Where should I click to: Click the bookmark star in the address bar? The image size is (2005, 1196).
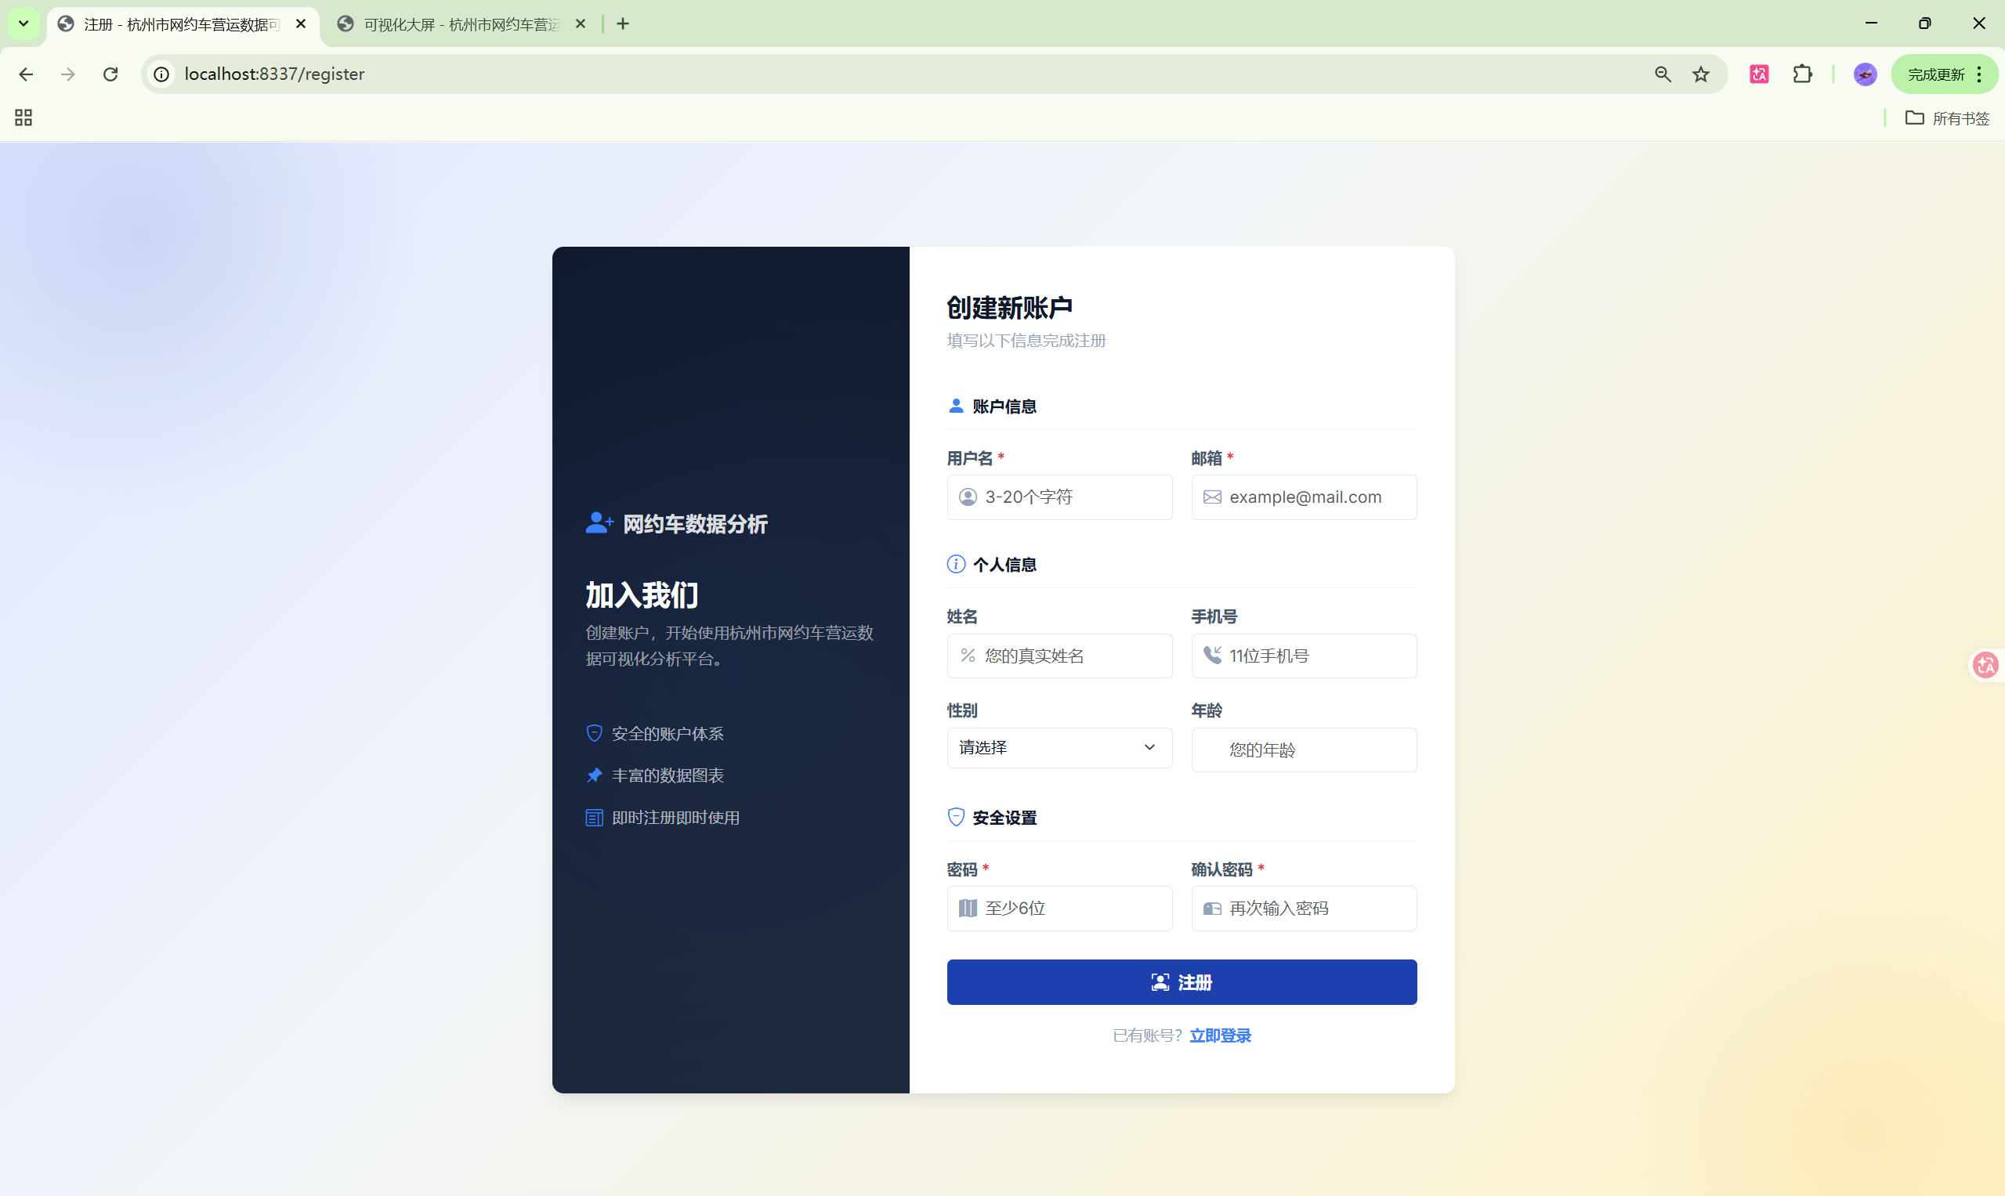(1701, 74)
